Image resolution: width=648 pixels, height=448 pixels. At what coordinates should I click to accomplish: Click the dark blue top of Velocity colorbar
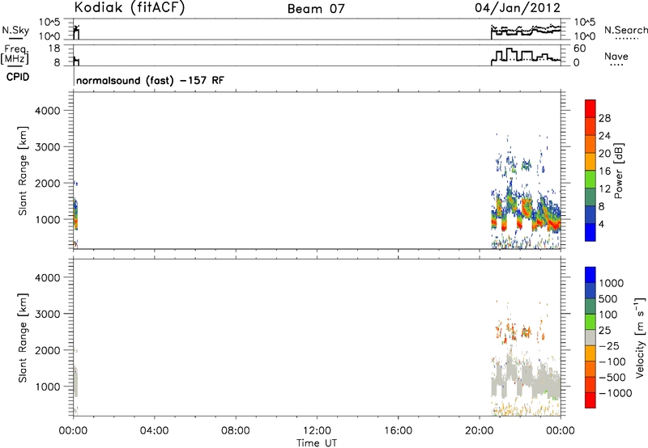(590, 275)
